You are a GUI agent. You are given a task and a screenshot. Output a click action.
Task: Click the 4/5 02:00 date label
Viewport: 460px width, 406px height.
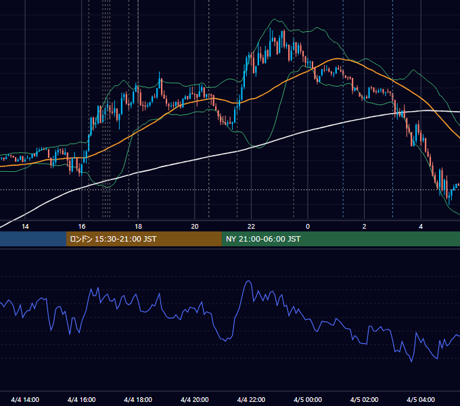click(x=364, y=399)
